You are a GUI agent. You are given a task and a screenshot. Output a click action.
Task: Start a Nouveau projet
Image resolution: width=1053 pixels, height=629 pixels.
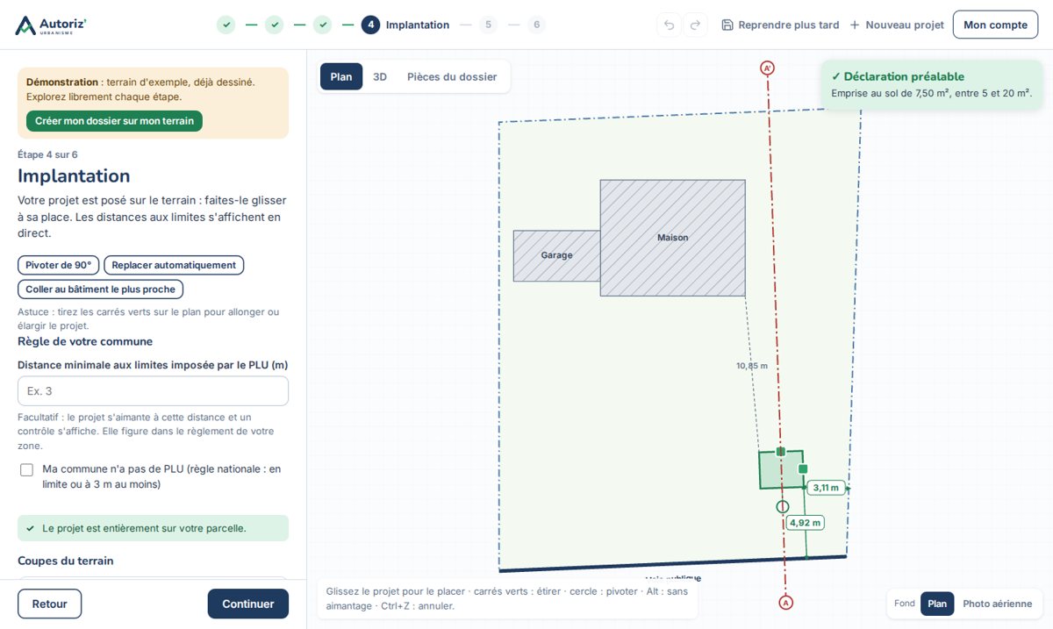[x=897, y=25]
